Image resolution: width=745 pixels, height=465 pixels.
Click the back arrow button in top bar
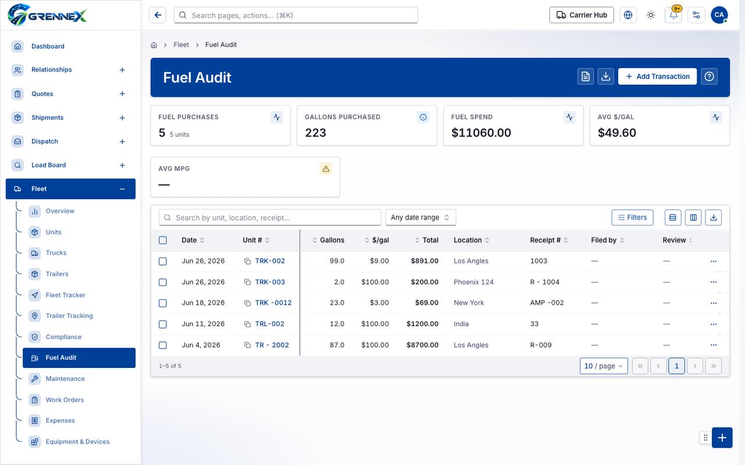point(157,15)
